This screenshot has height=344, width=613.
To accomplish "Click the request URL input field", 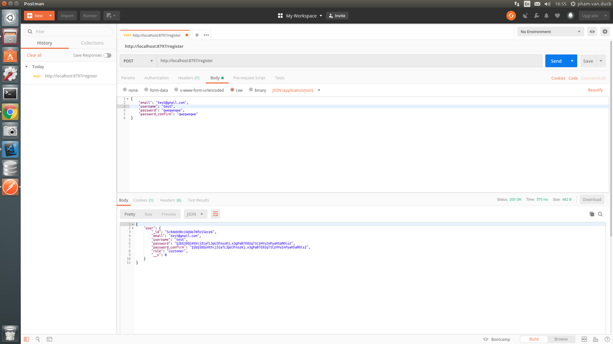I will click(x=349, y=61).
